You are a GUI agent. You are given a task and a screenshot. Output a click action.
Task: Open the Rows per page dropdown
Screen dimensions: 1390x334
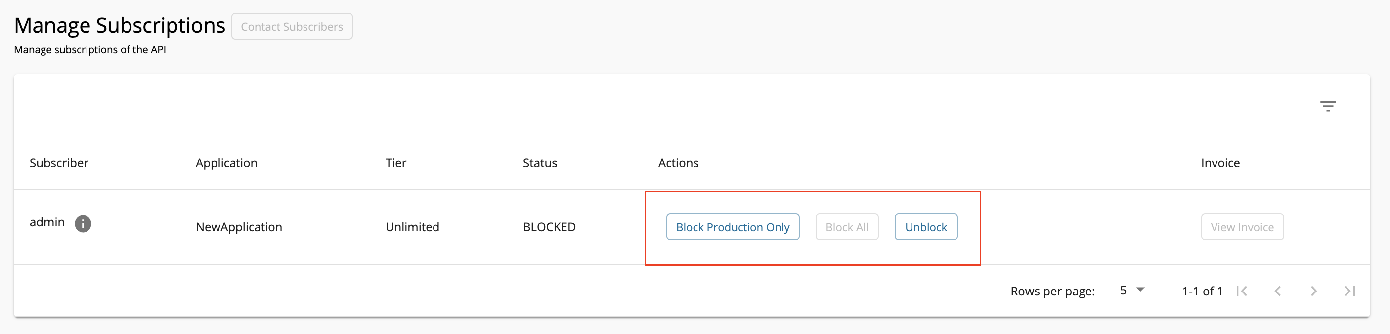click(1131, 291)
